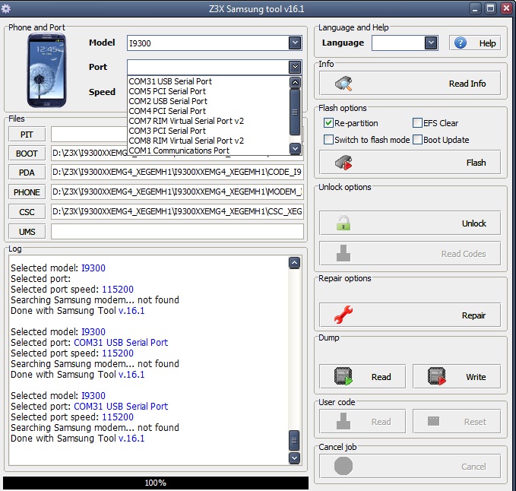Viewport: 516px width, 491px height.
Task: Open the Language dropdown
Action: pyautogui.click(x=431, y=43)
